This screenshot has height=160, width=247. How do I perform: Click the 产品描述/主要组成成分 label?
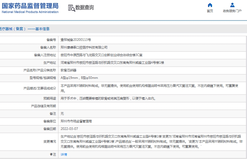(40, 88)
